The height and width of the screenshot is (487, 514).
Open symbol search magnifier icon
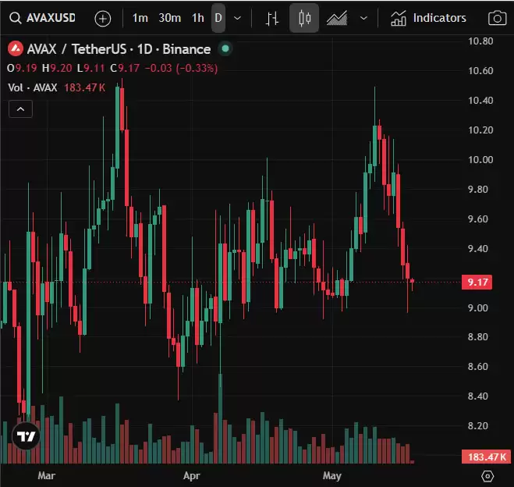[15, 18]
